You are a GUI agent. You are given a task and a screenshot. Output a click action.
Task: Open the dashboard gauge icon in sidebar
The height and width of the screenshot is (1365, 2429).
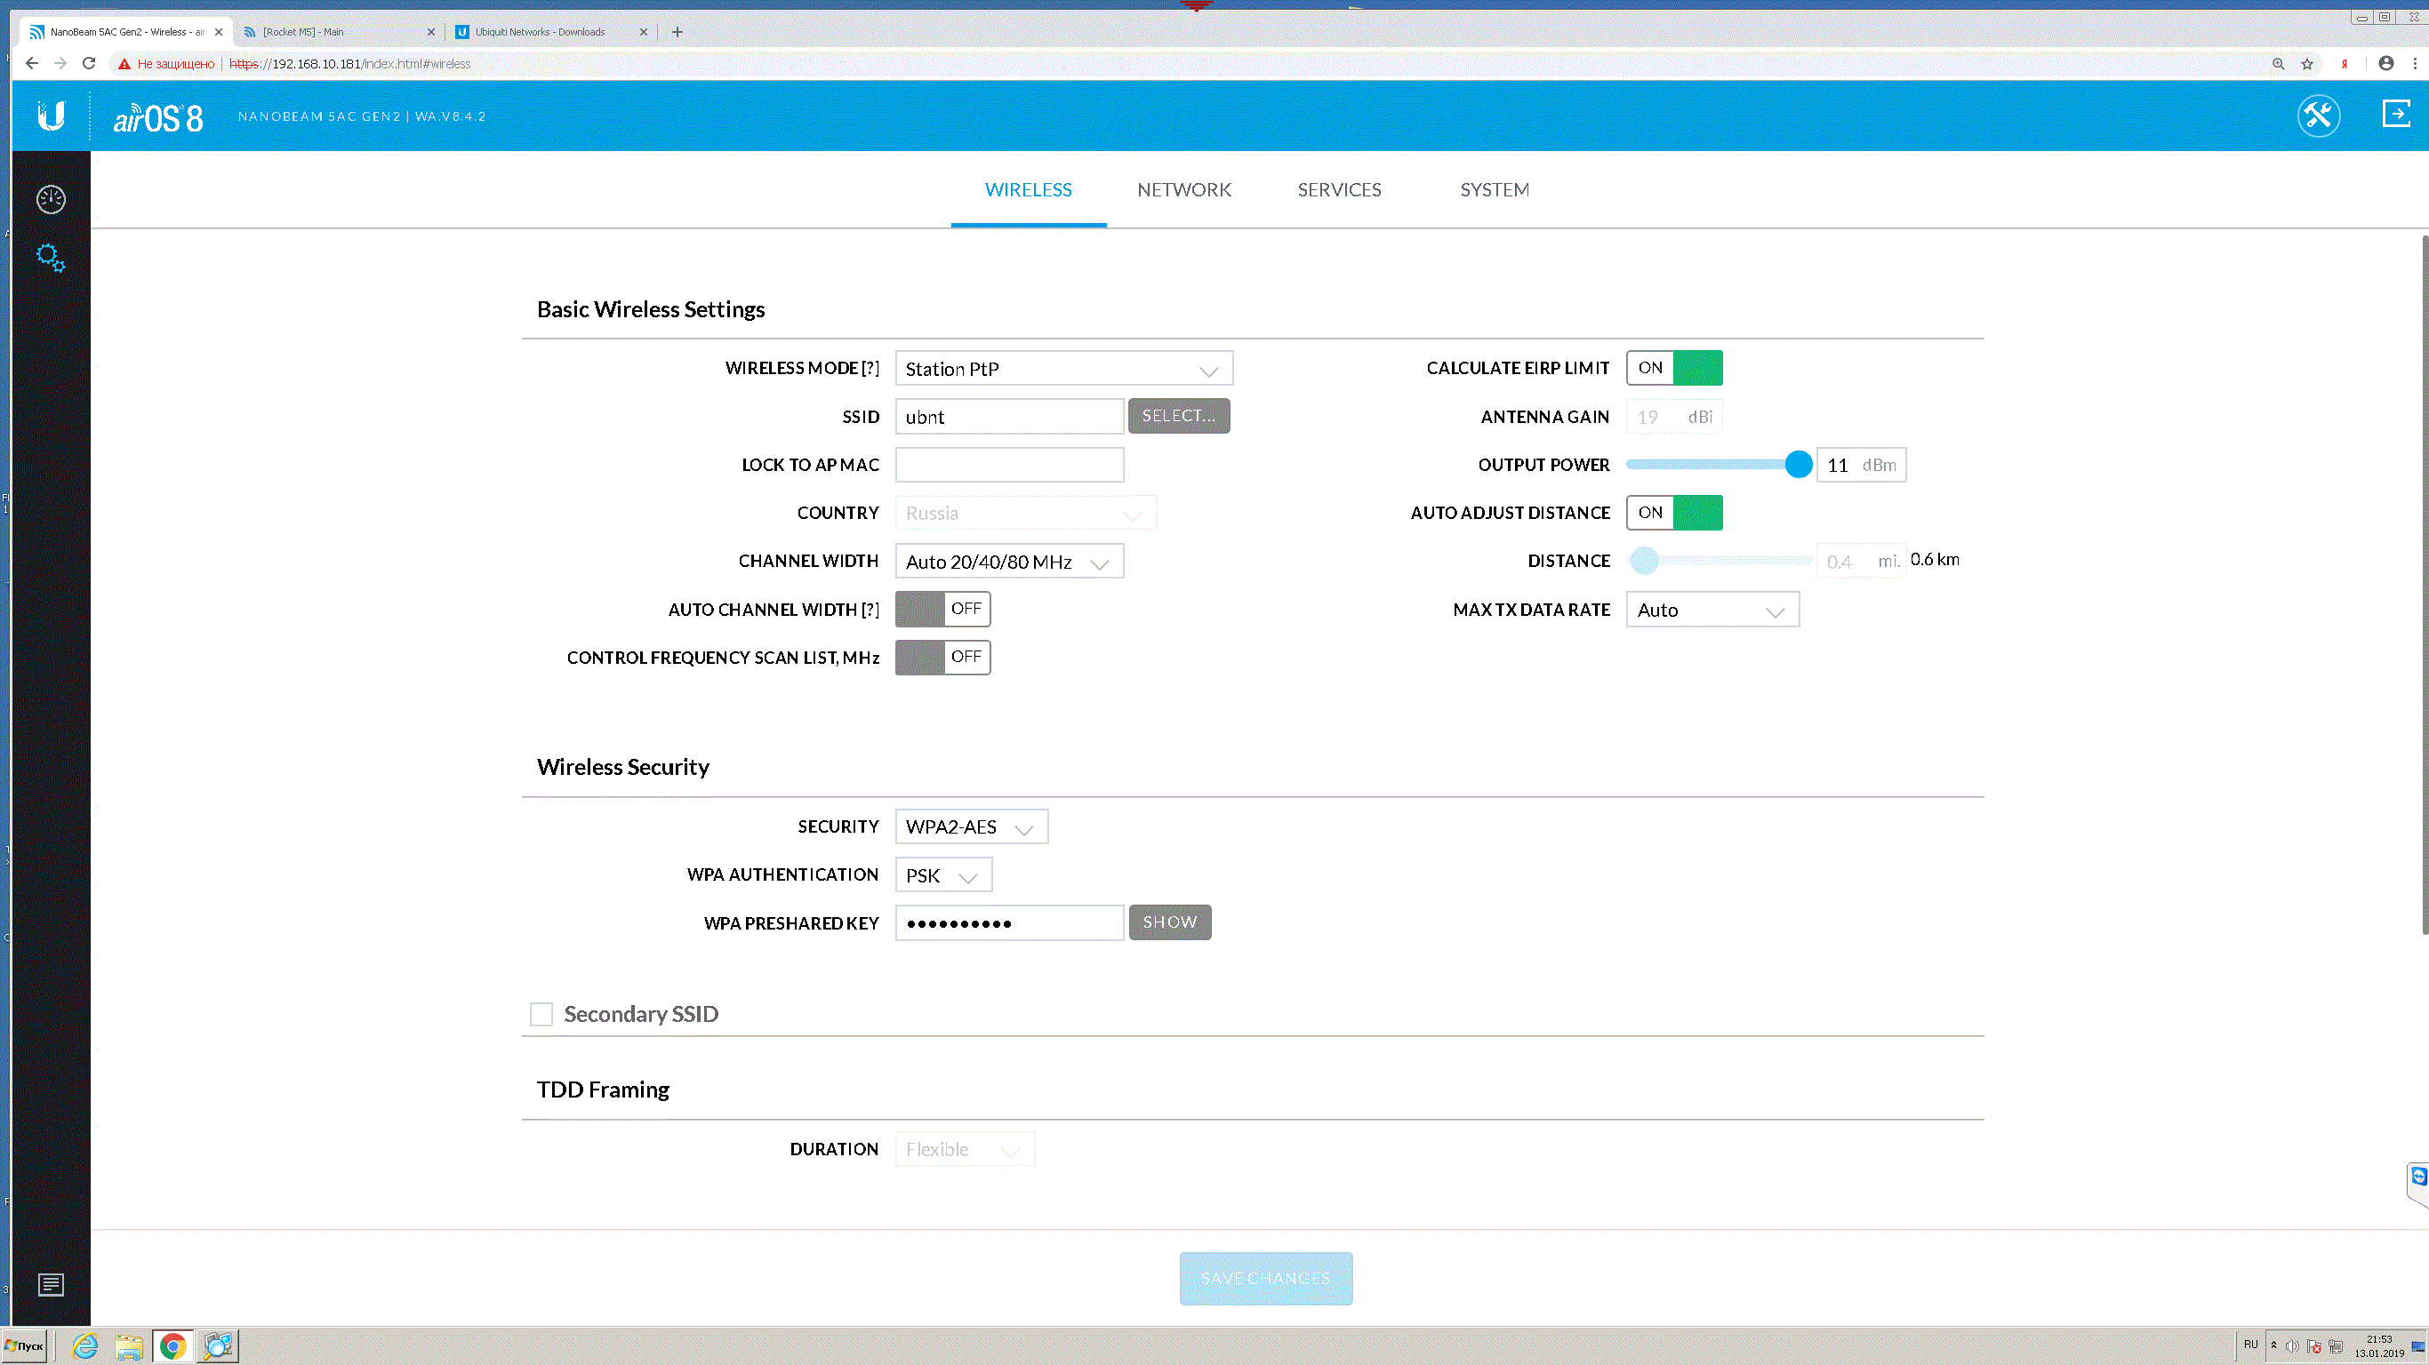pyautogui.click(x=51, y=199)
